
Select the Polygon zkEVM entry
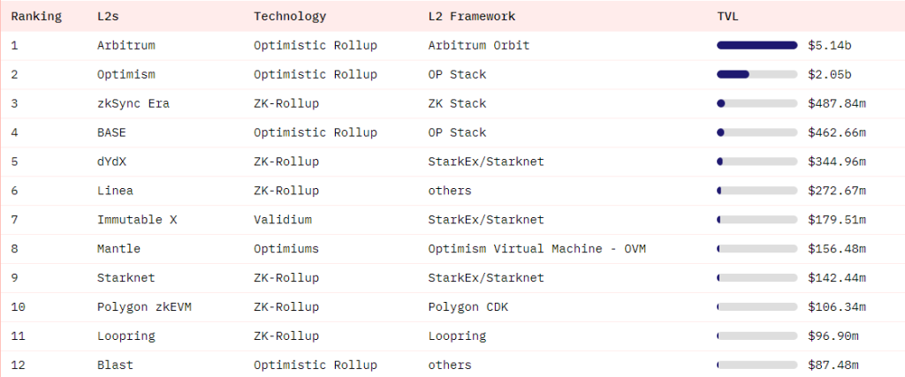pyautogui.click(x=140, y=307)
